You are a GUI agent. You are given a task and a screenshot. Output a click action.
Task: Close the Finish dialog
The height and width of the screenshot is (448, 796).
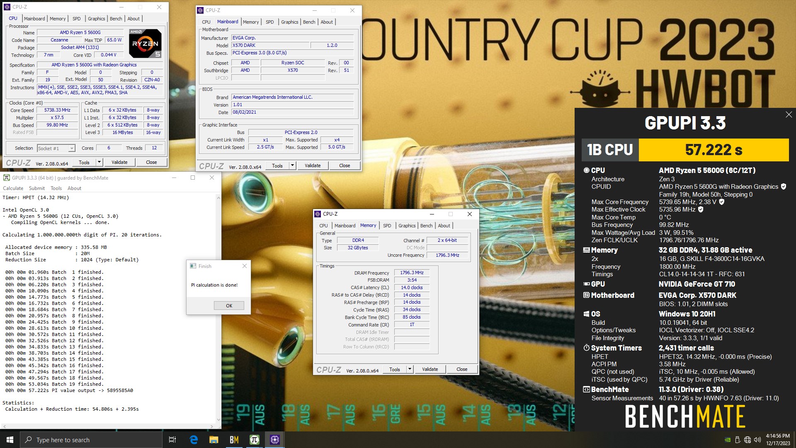click(x=245, y=266)
